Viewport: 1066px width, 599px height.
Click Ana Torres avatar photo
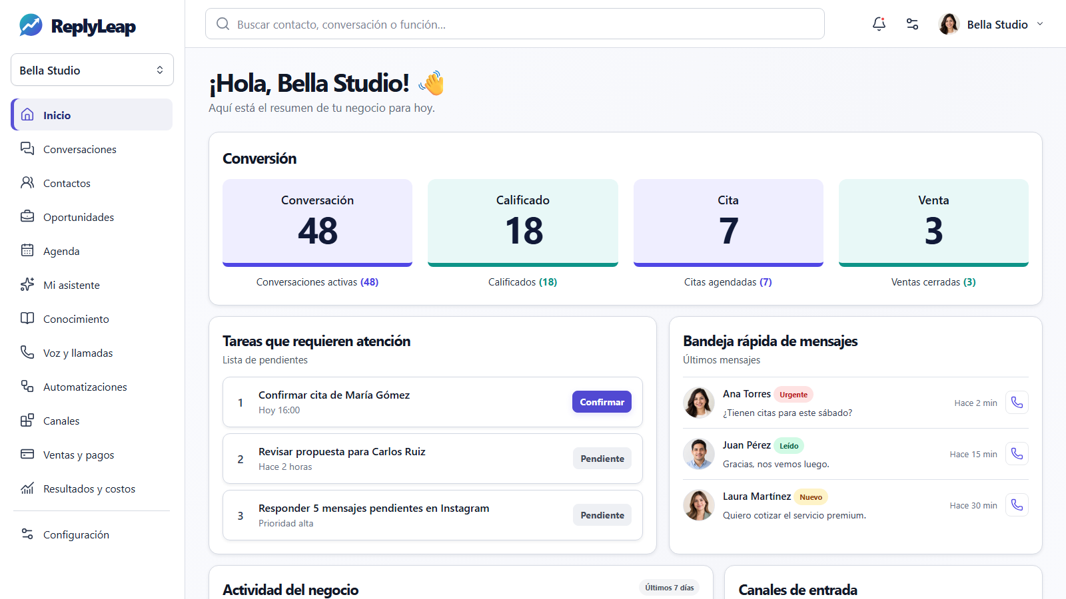coord(699,402)
